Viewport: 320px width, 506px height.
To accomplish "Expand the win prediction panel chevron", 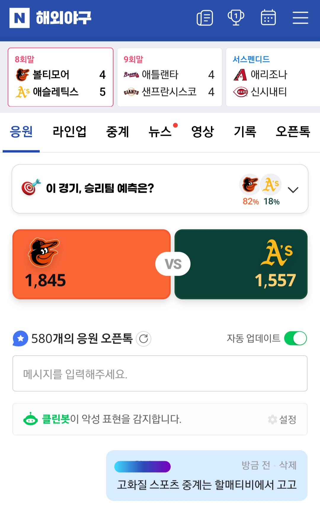I will pos(293,190).
